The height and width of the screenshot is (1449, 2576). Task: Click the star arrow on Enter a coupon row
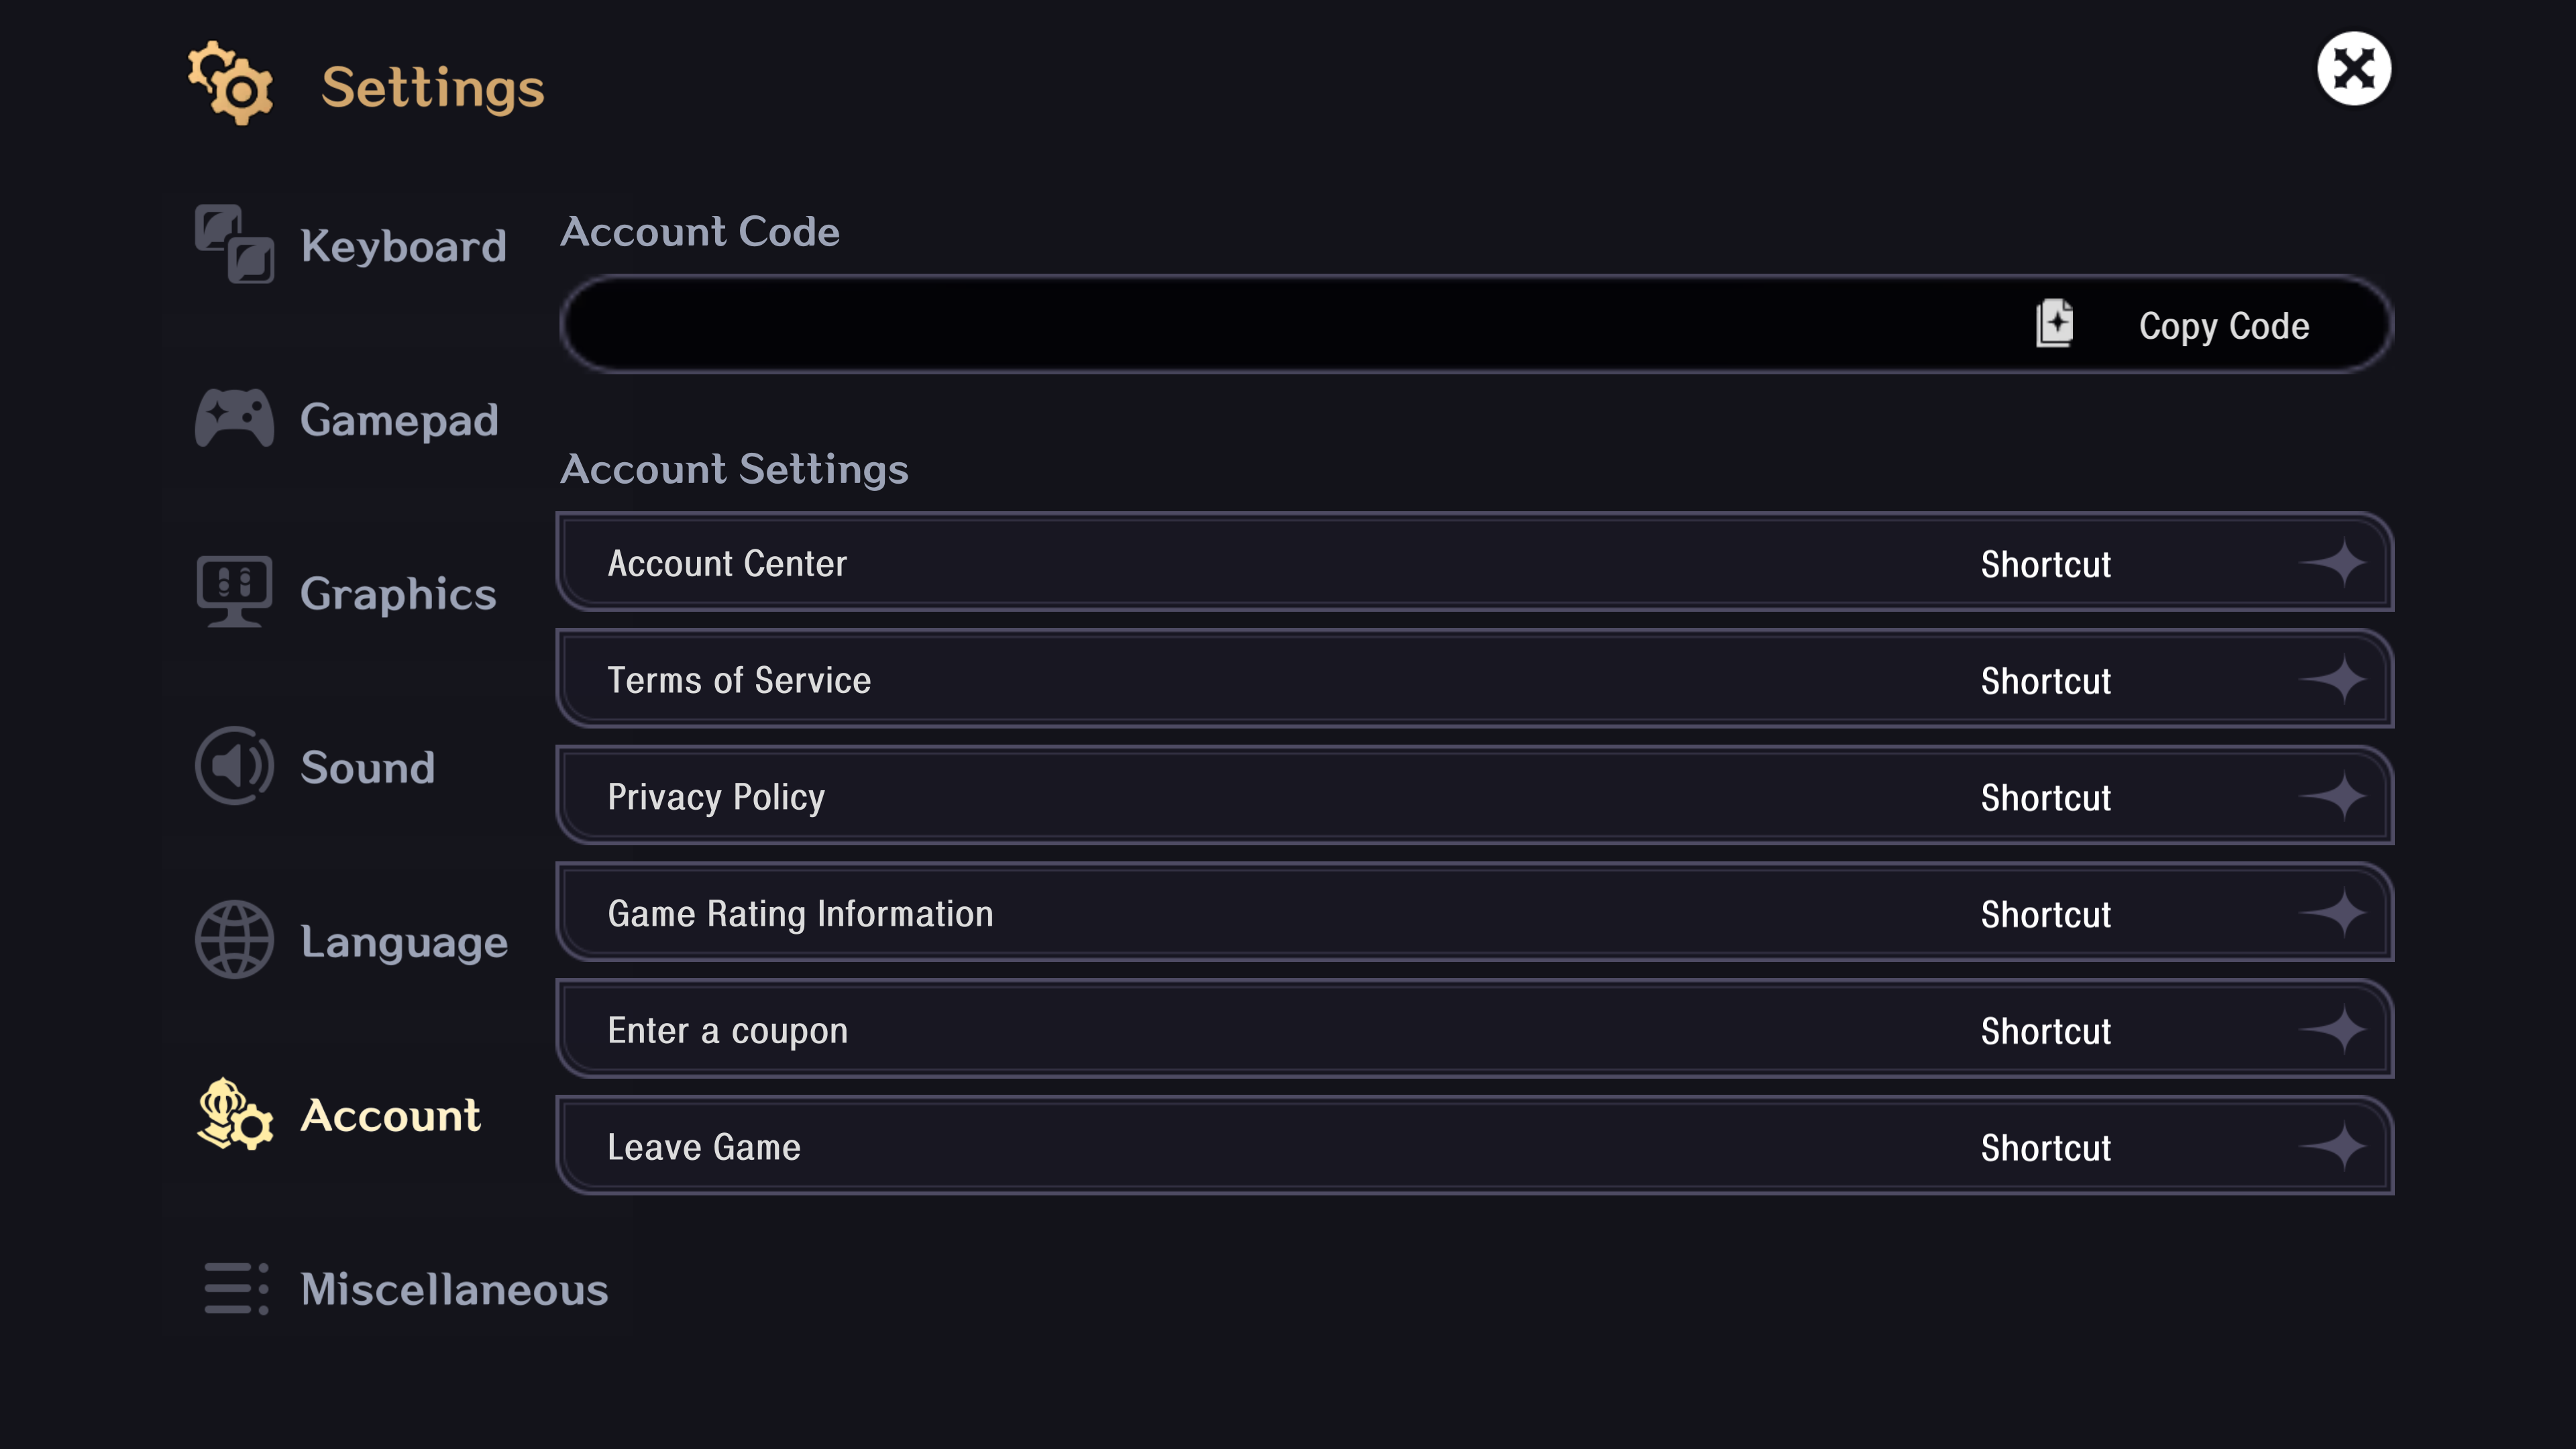tap(2333, 1030)
